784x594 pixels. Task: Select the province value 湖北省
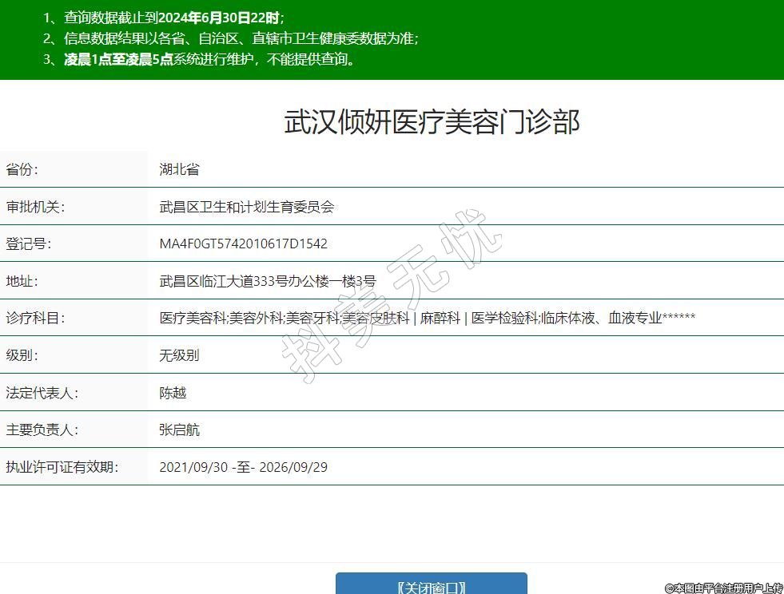179,169
